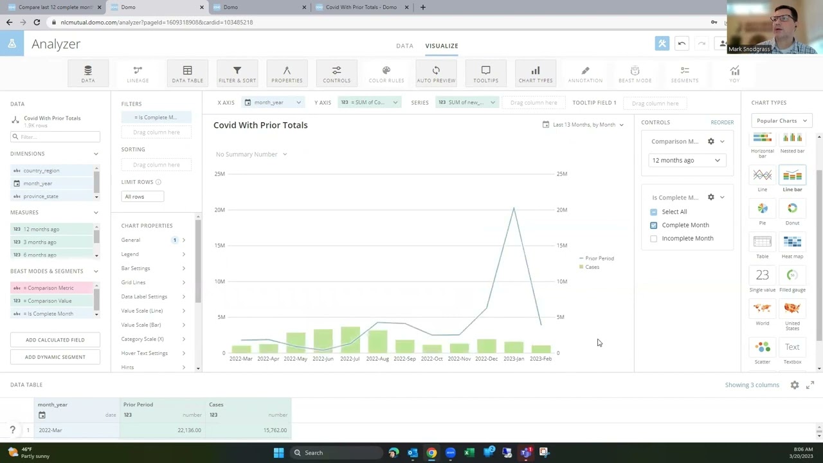Image resolution: width=823 pixels, height=463 pixels.
Task: Expand data table to full view
Action: pyautogui.click(x=810, y=385)
